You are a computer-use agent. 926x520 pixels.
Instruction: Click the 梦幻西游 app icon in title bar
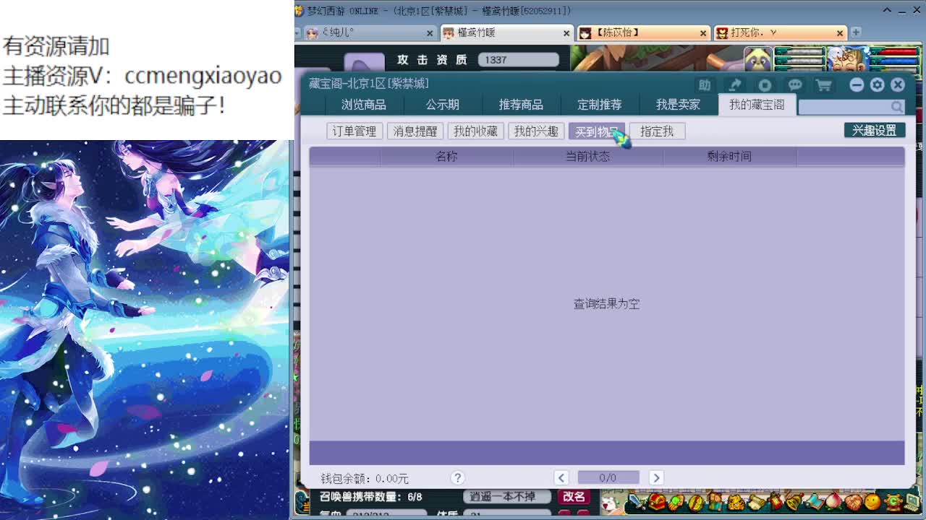[299, 10]
